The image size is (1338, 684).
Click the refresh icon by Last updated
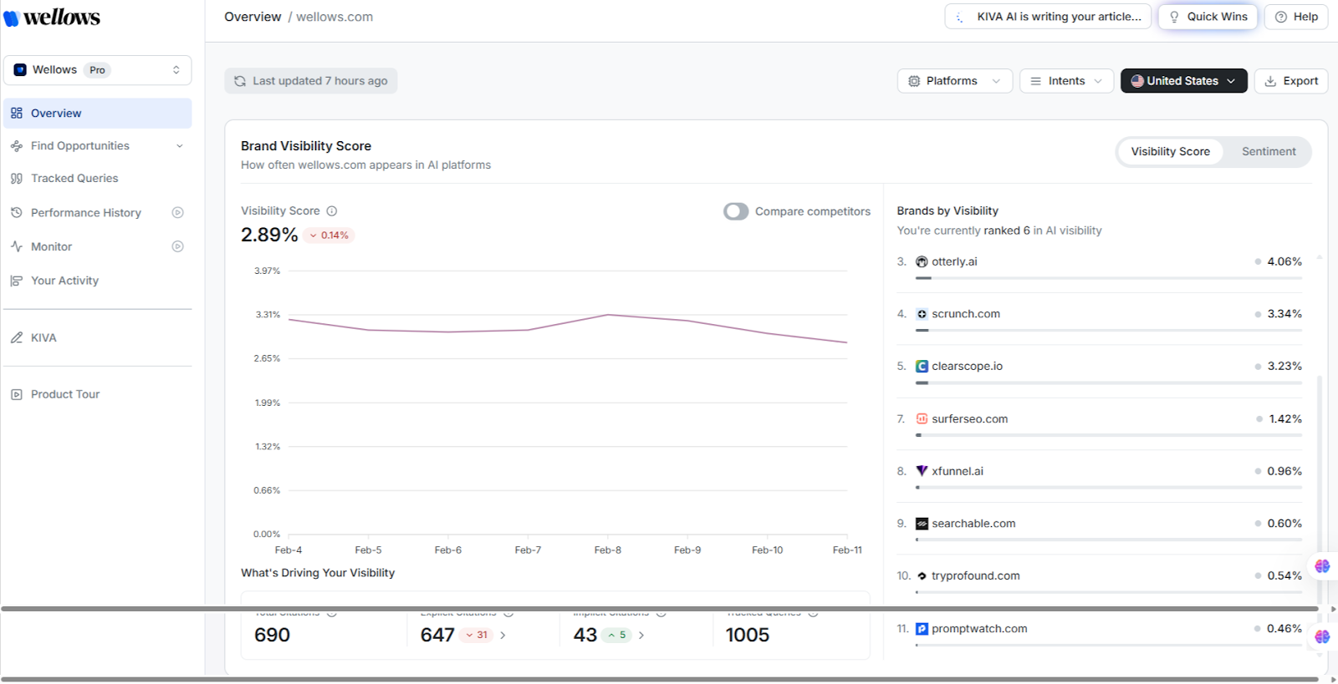tap(240, 81)
